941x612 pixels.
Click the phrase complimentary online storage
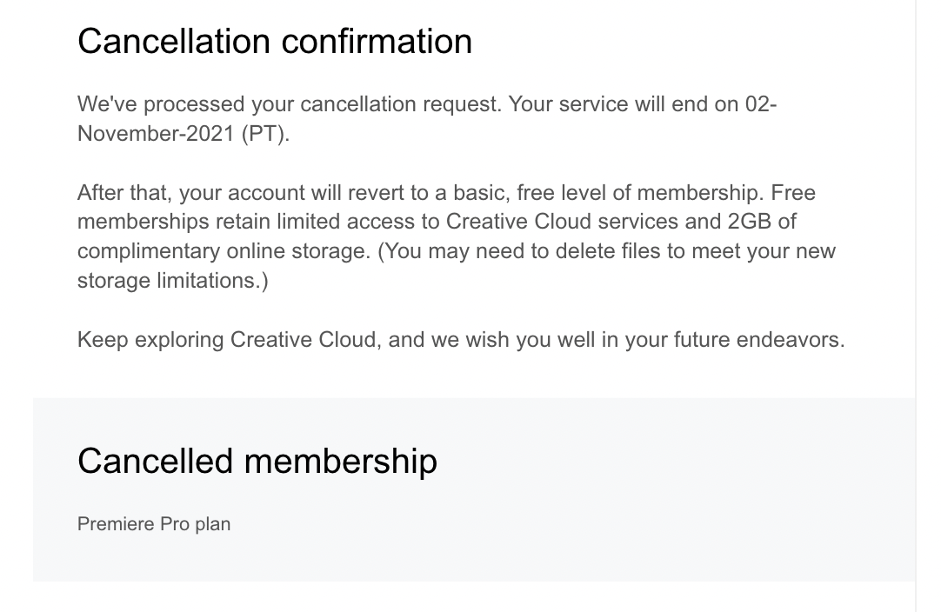tap(224, 251)
